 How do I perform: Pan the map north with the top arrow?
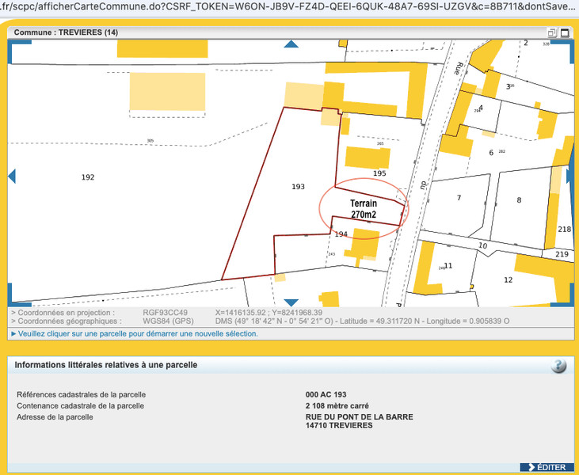click(291, 44)
